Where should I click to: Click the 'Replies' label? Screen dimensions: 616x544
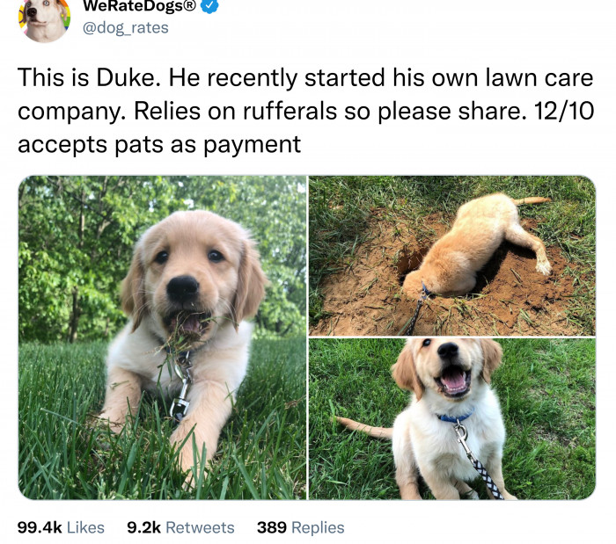tap(317, 527)
